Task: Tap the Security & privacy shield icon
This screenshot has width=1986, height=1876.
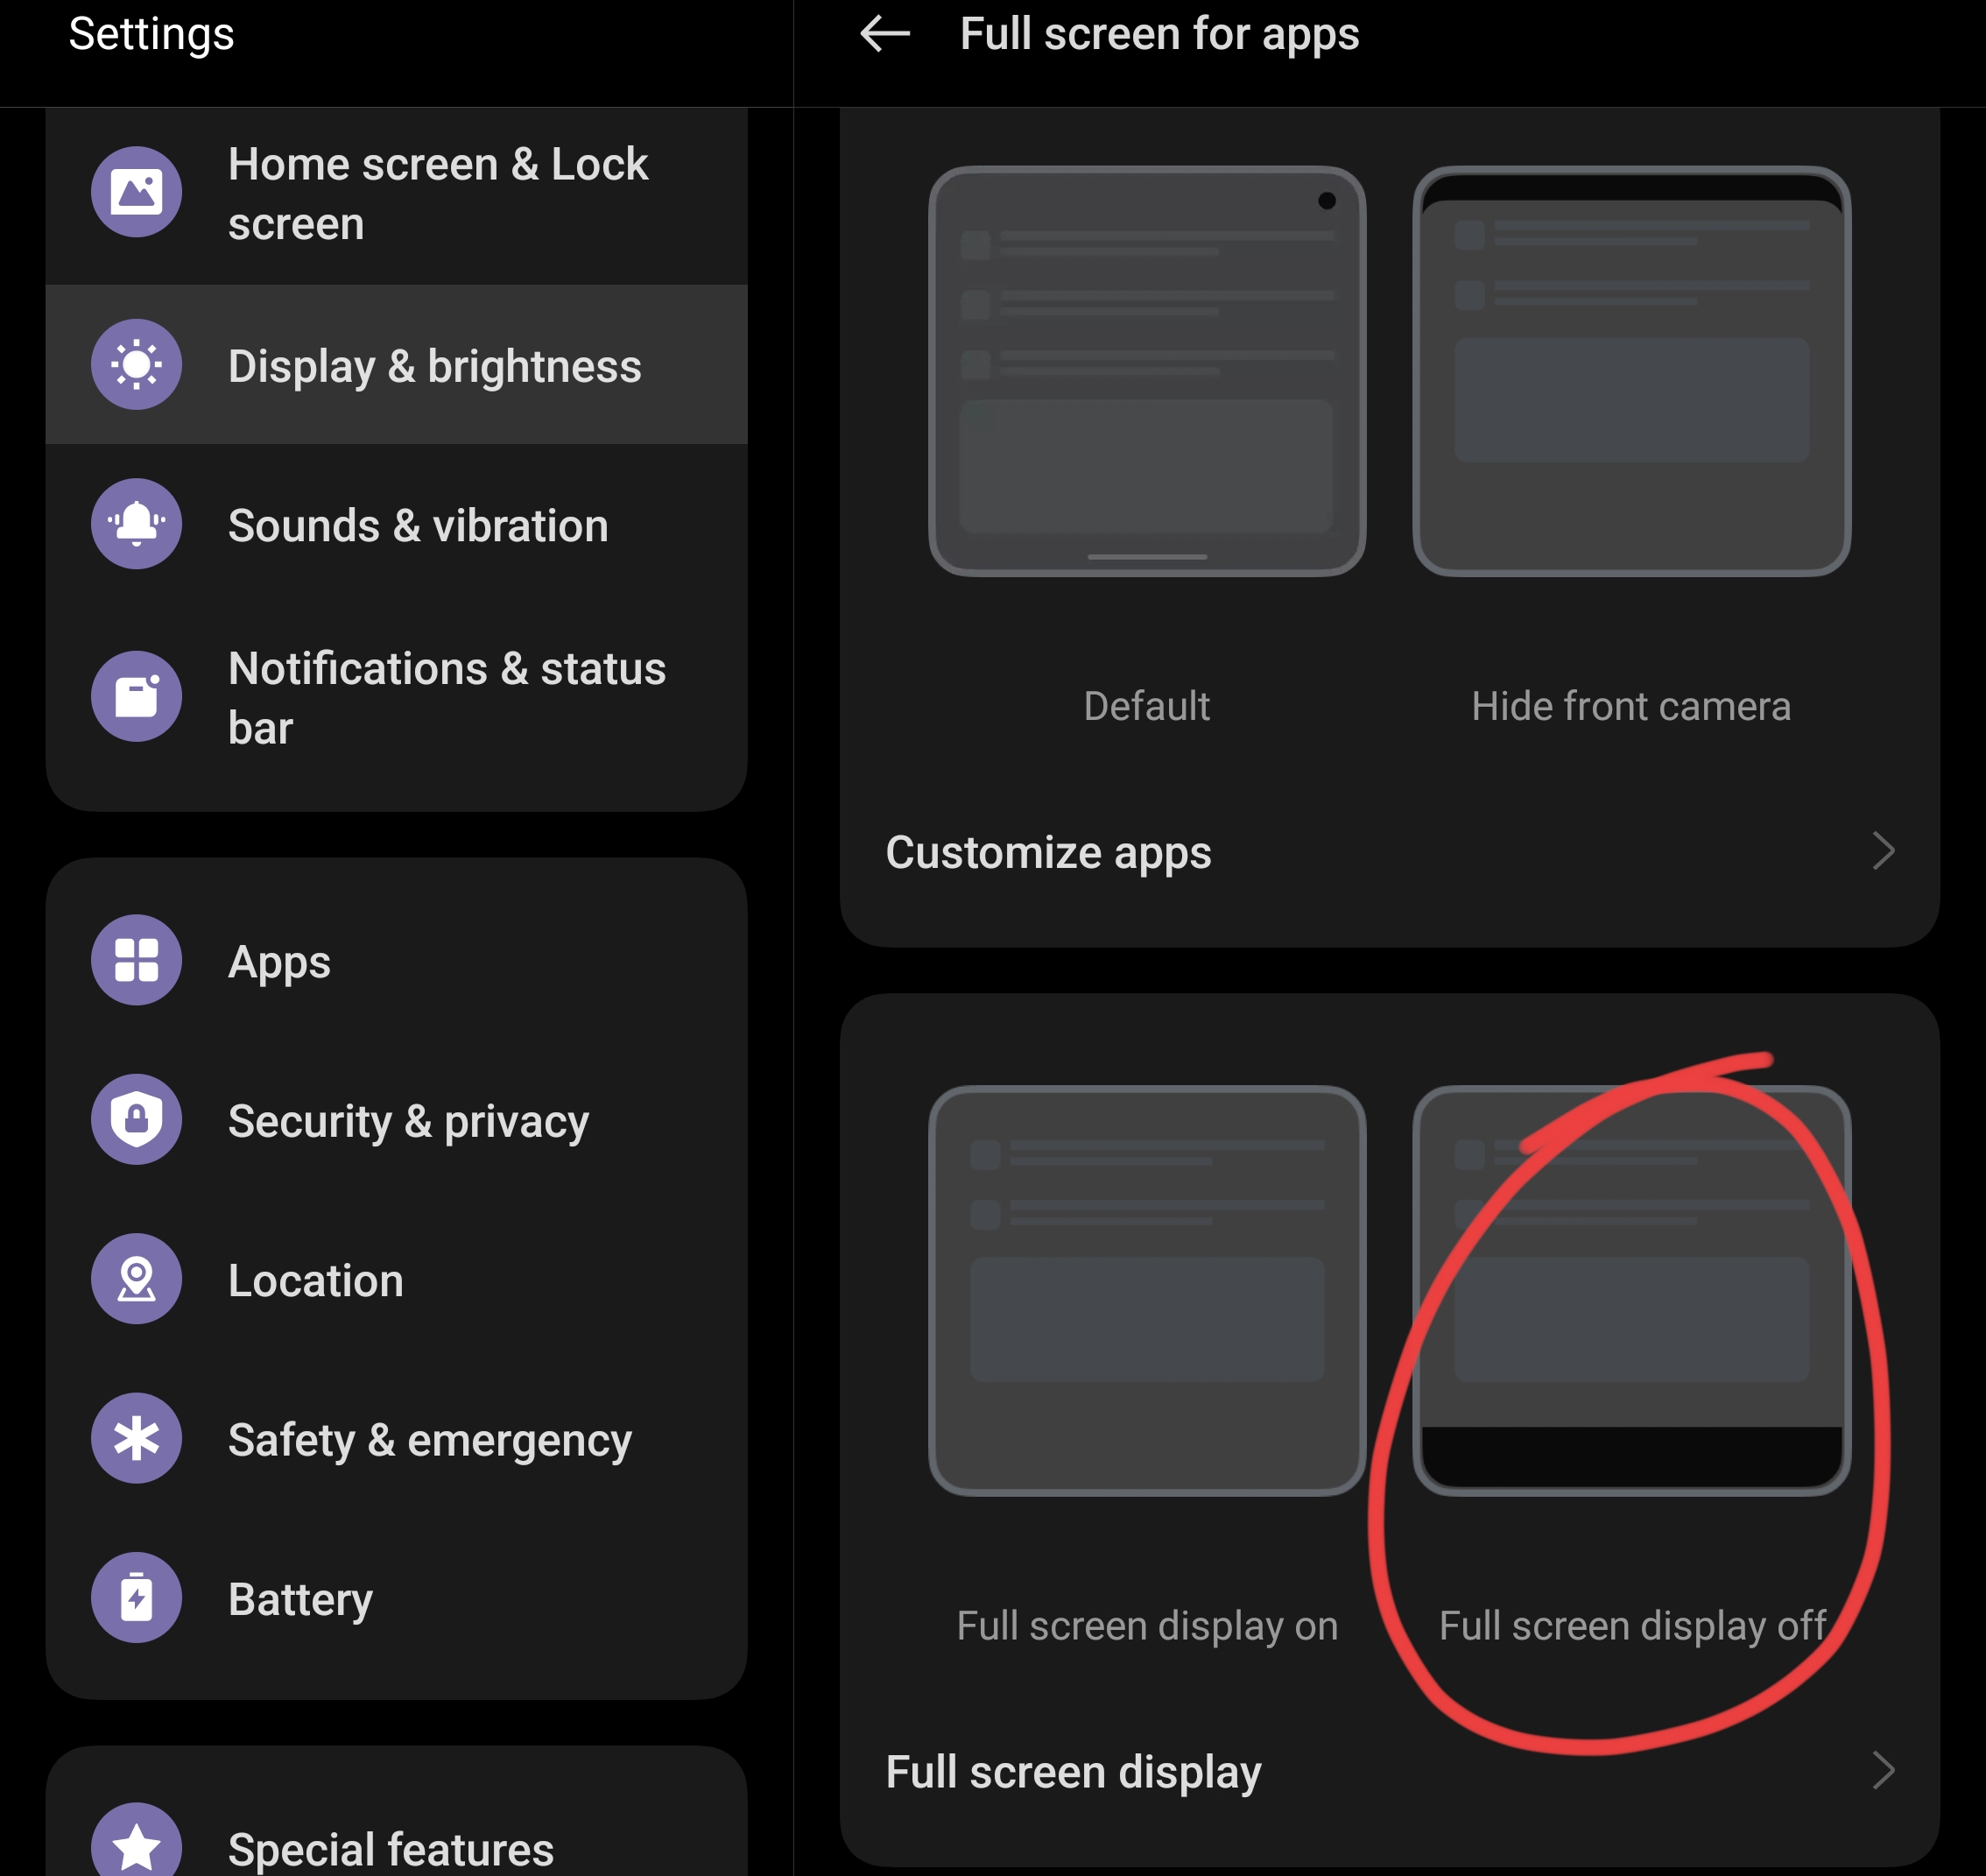Action: (137, 1119)
